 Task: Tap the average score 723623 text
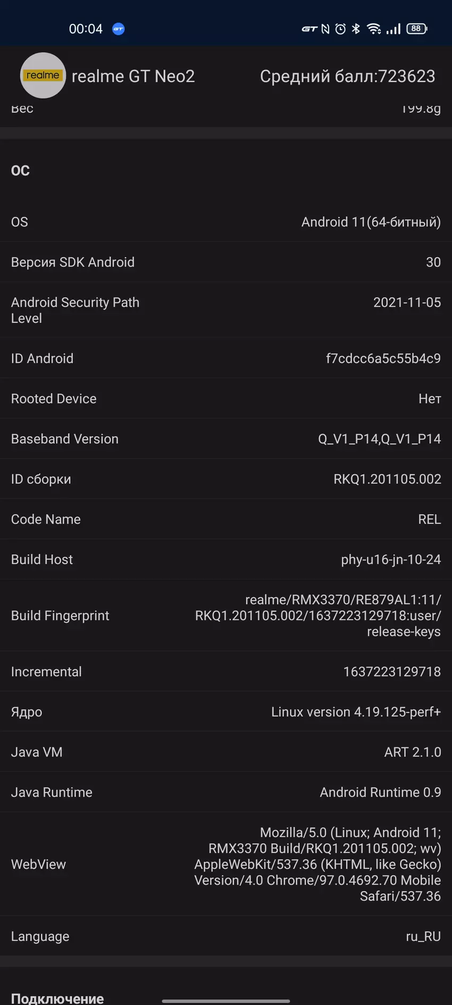pyautogui.click(x=347, y=77)
